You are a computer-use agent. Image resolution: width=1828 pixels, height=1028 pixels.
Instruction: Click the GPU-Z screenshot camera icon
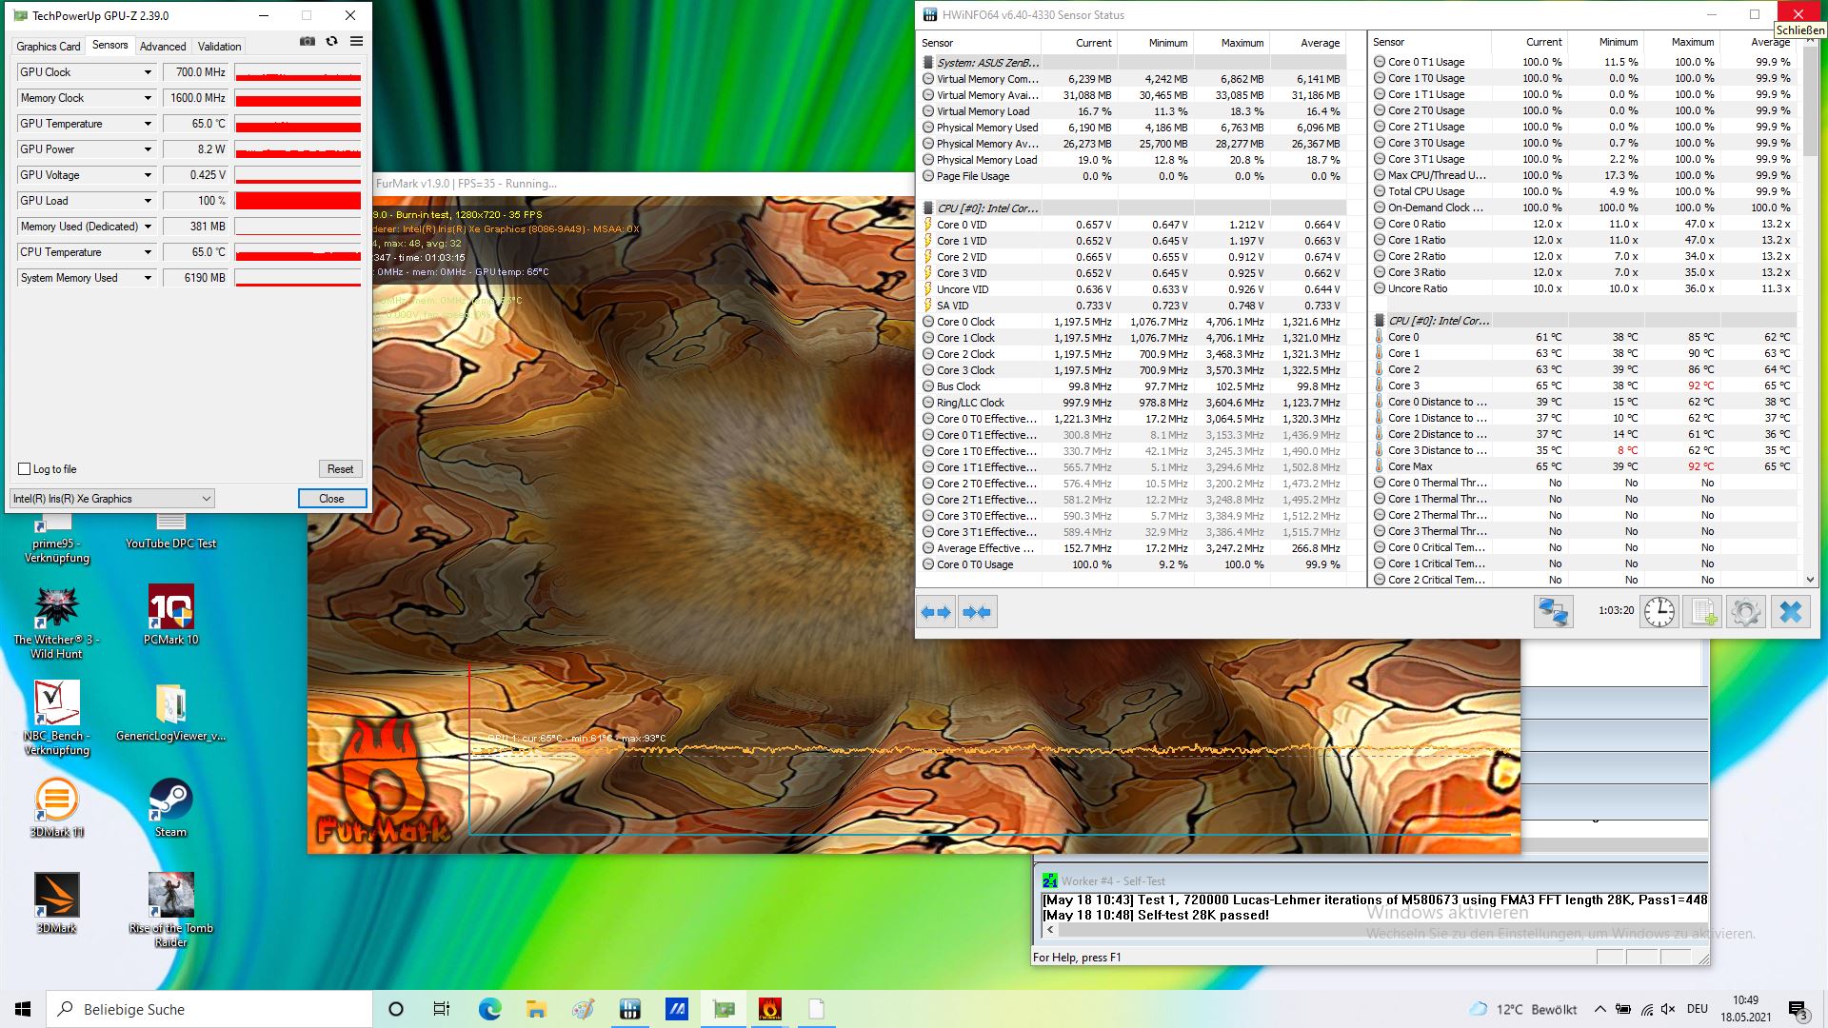click(307, 42)
